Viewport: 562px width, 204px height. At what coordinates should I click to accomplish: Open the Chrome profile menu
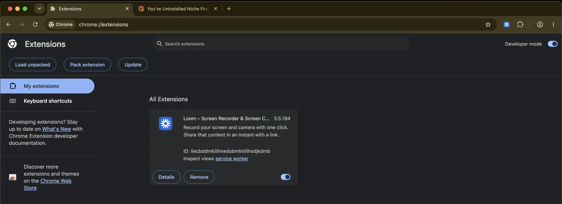tap(540, 25)
